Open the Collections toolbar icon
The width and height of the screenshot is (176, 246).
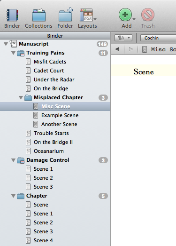[x=38, y=15]
